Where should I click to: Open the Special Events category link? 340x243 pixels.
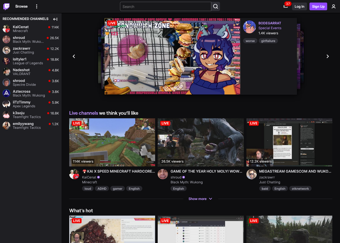270,28
